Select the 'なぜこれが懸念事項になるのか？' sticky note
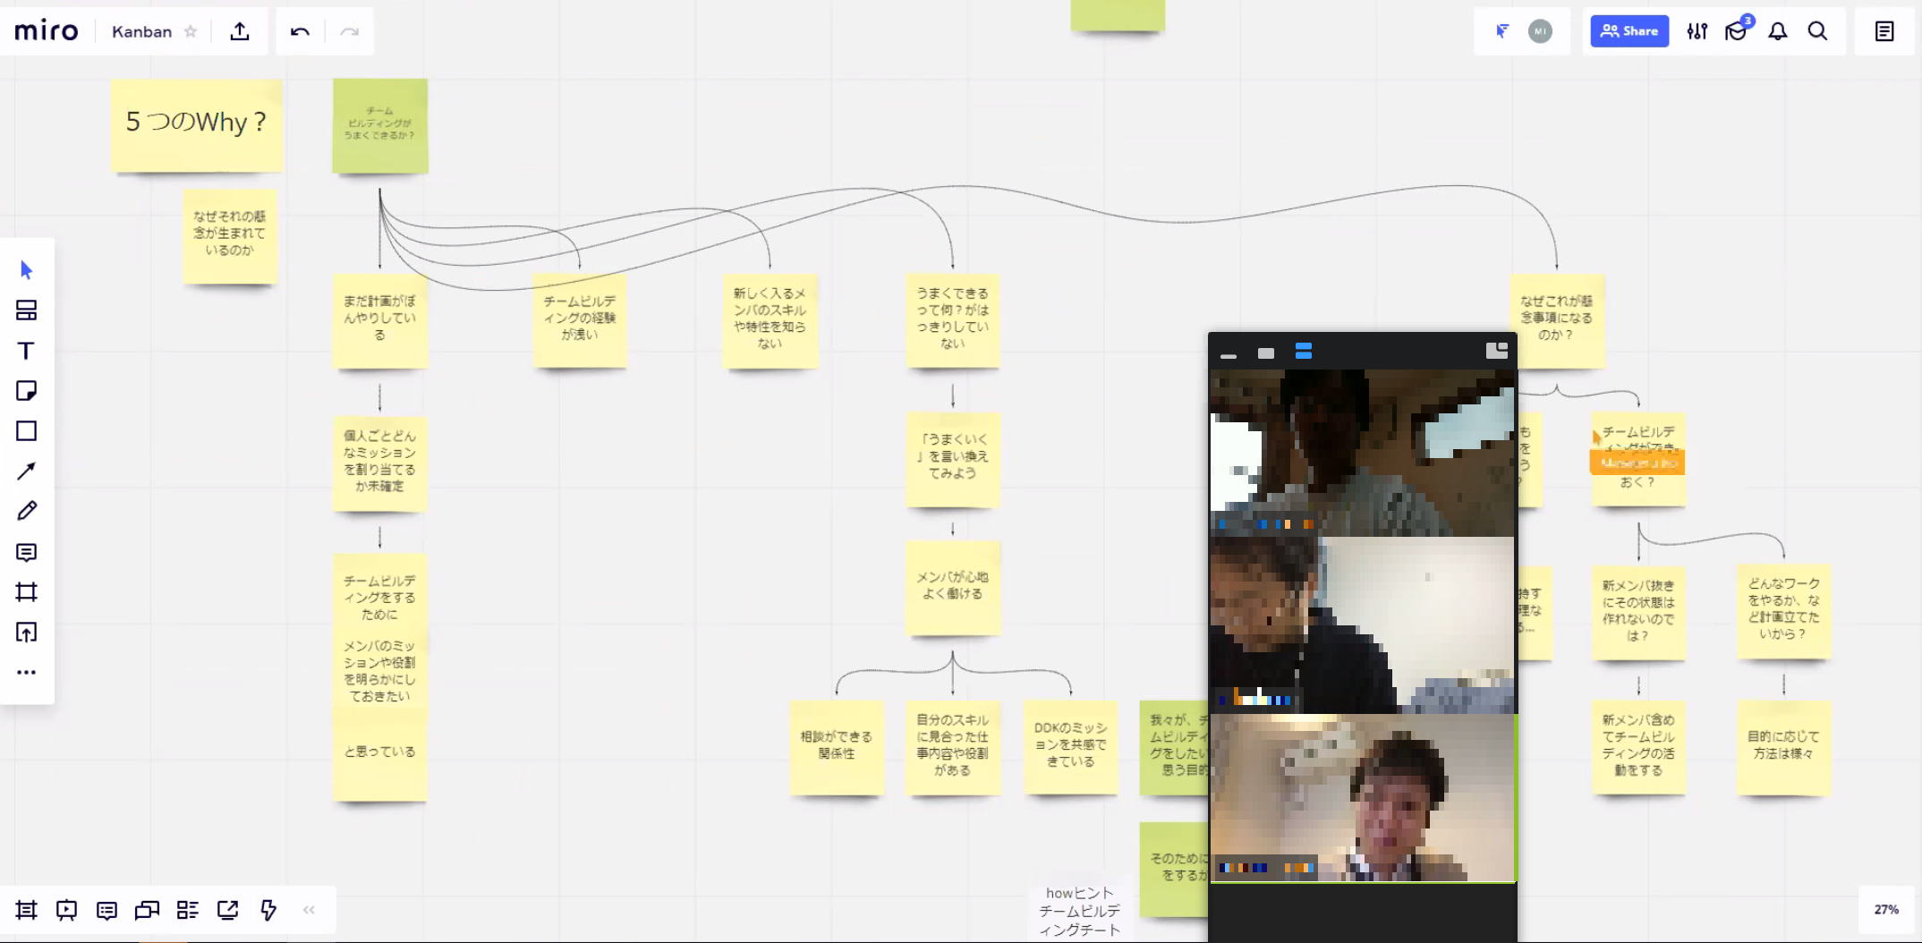 [x=1557, y=319]
